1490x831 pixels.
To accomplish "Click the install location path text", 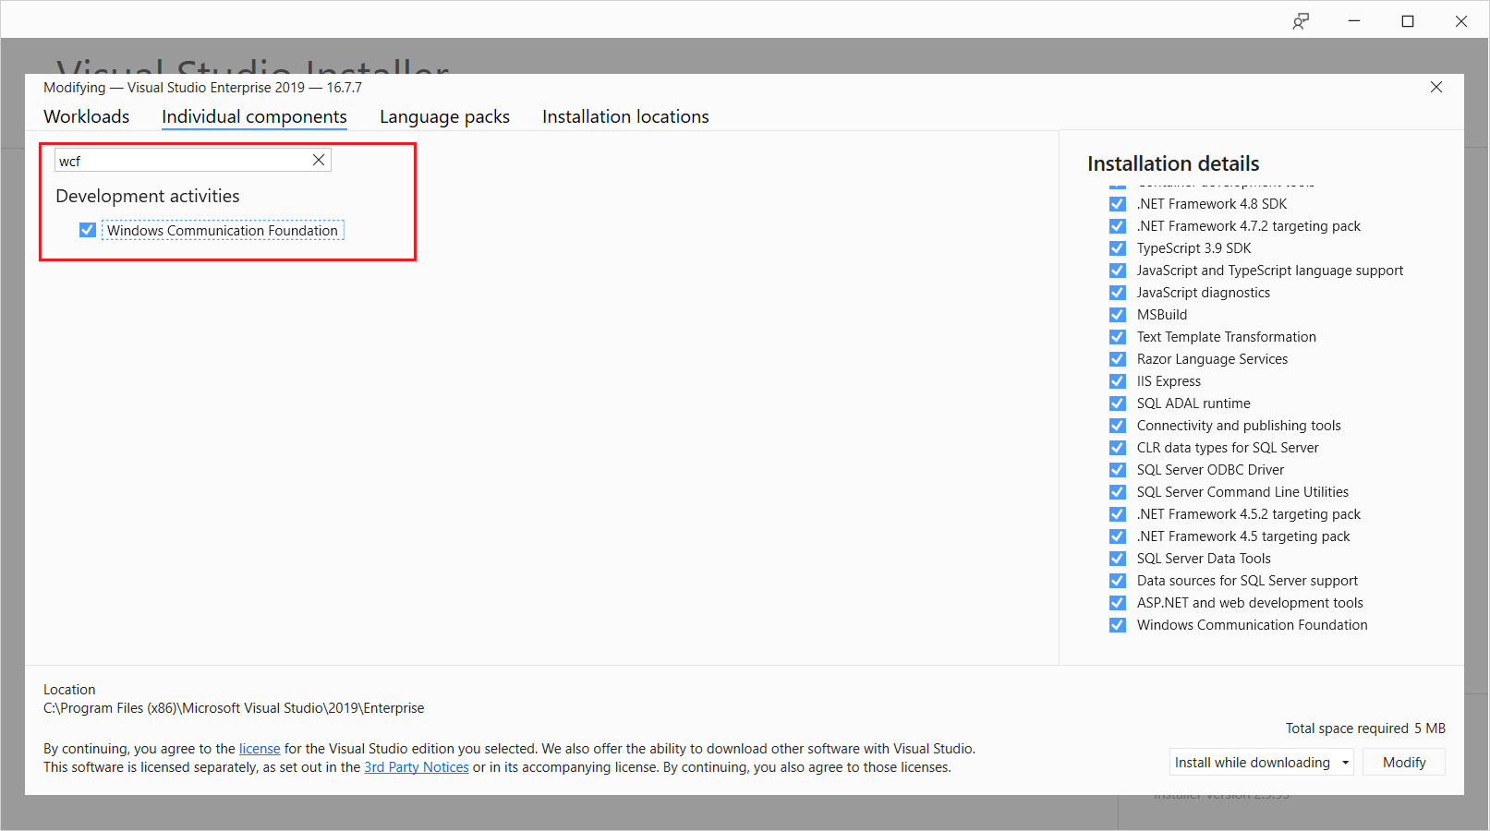I will 234,708.
